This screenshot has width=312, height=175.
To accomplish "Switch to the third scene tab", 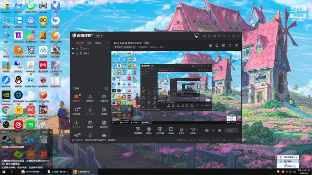I will pos(98,43).
